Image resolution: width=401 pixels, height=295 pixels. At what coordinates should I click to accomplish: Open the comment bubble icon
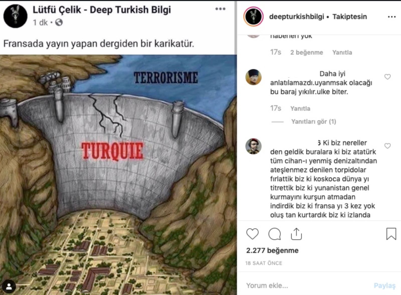click(x=274, y=234)
